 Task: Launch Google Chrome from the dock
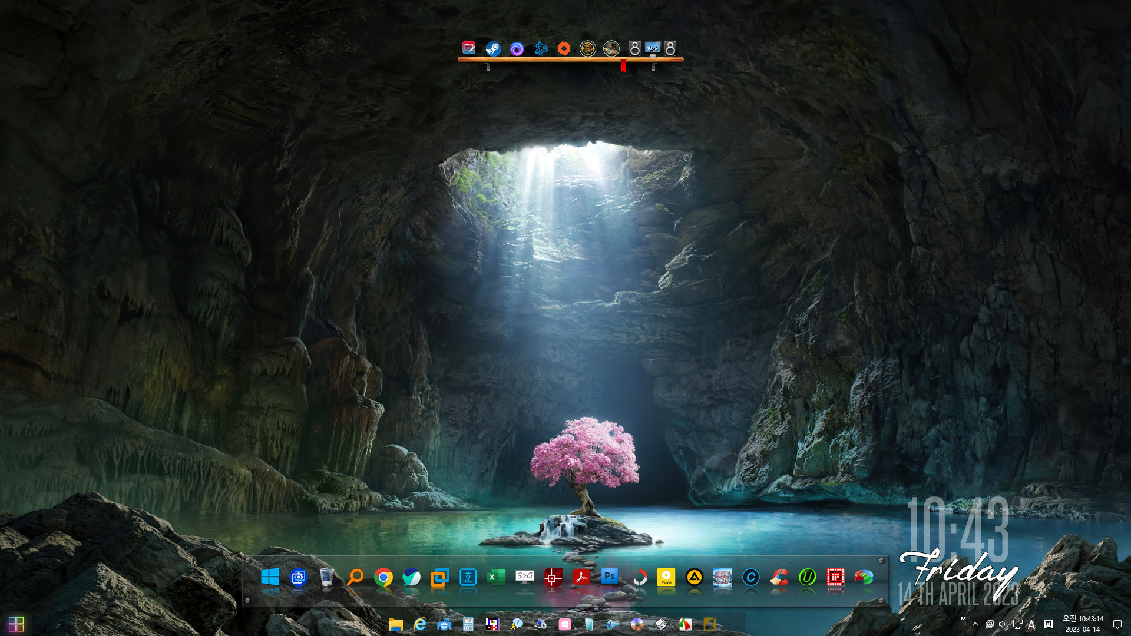pyautogui.click(x=383, y=578)
